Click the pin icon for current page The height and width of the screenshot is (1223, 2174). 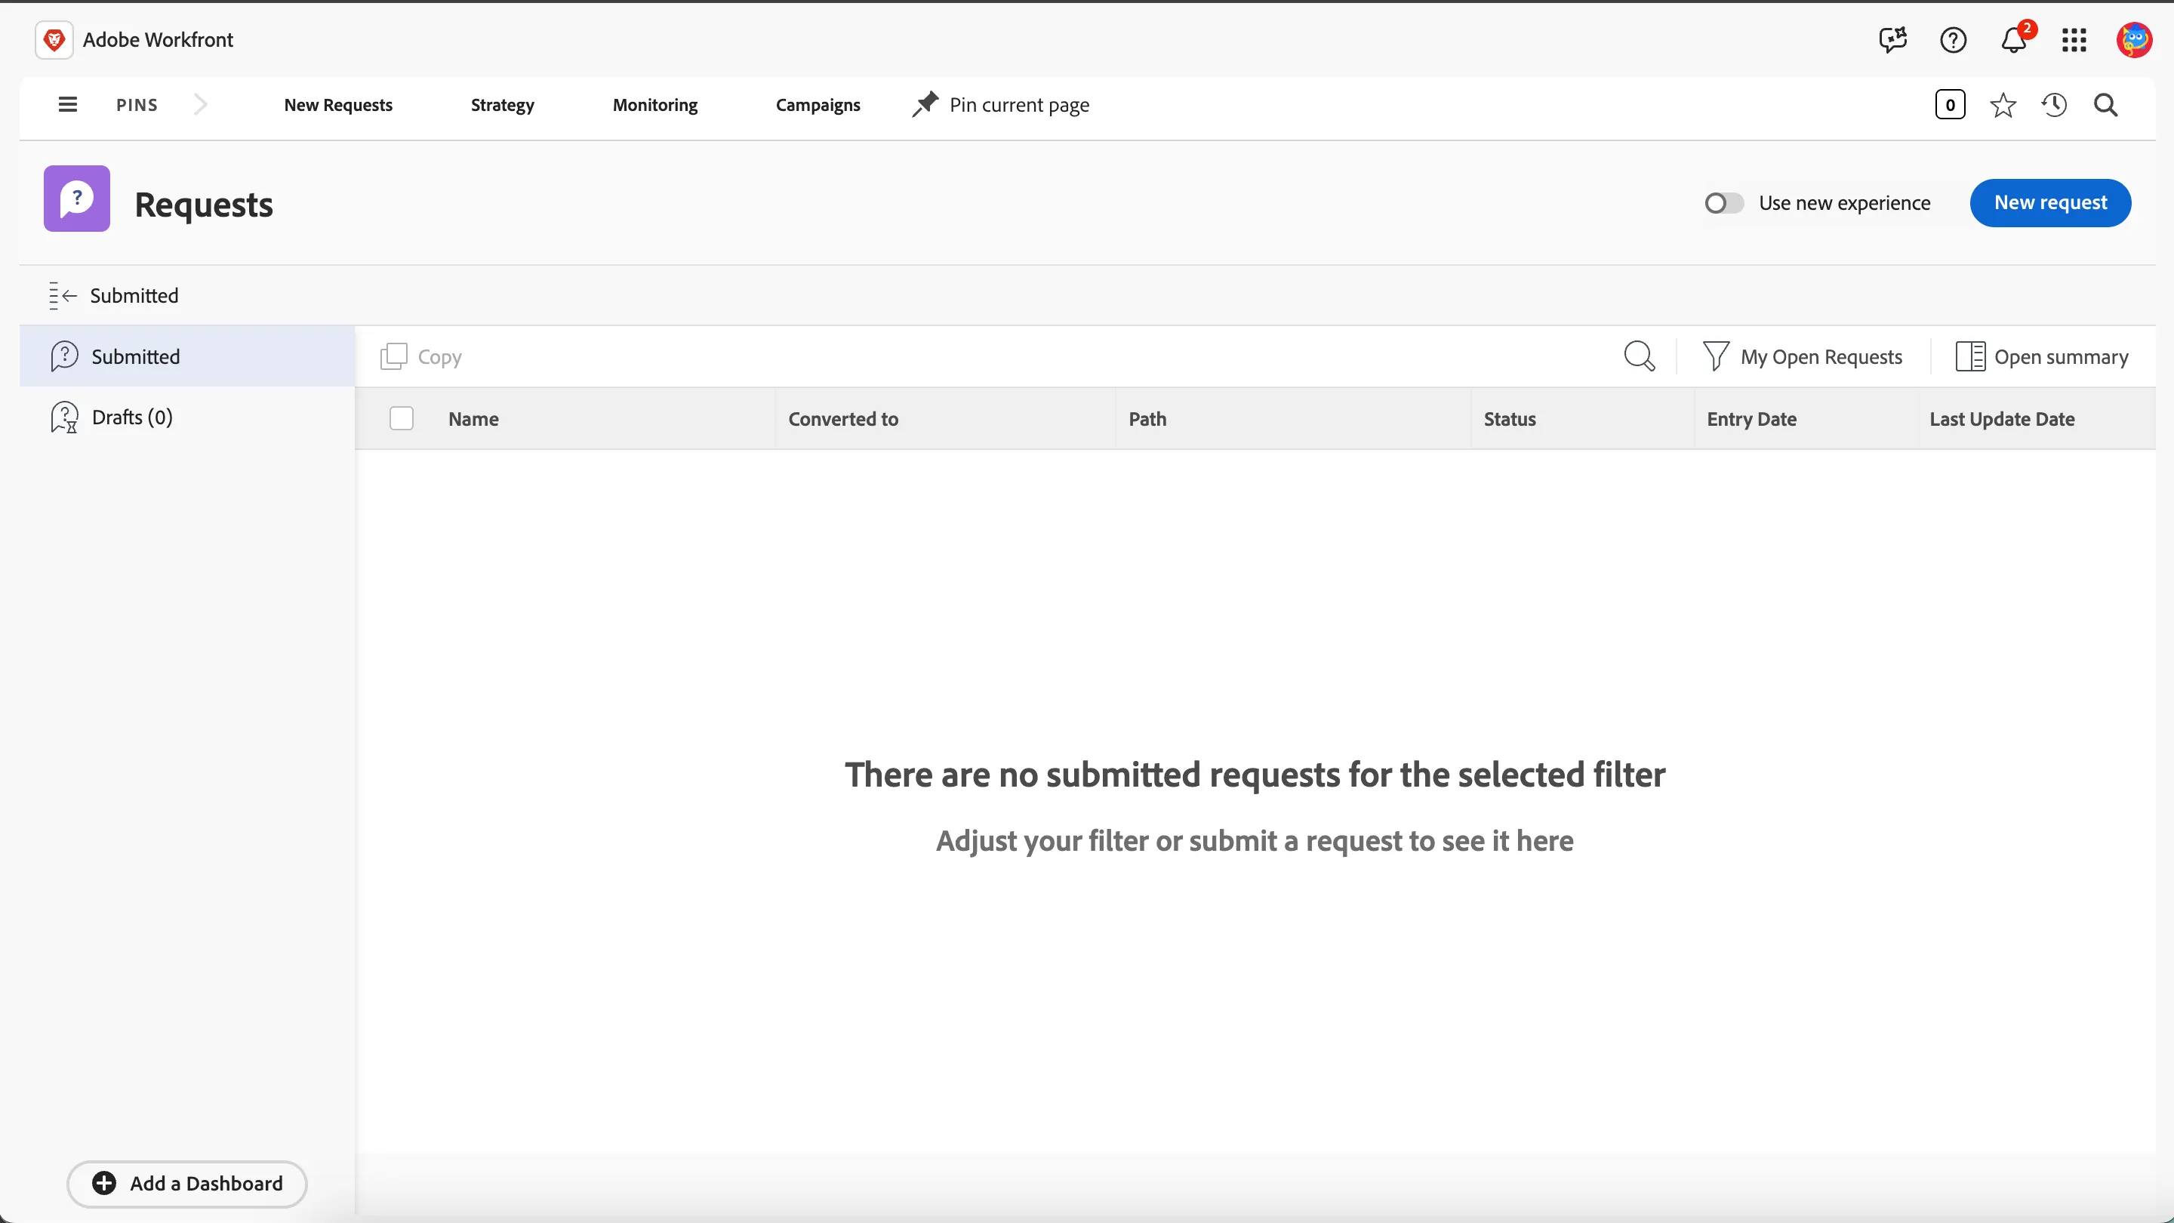point(925,105)
